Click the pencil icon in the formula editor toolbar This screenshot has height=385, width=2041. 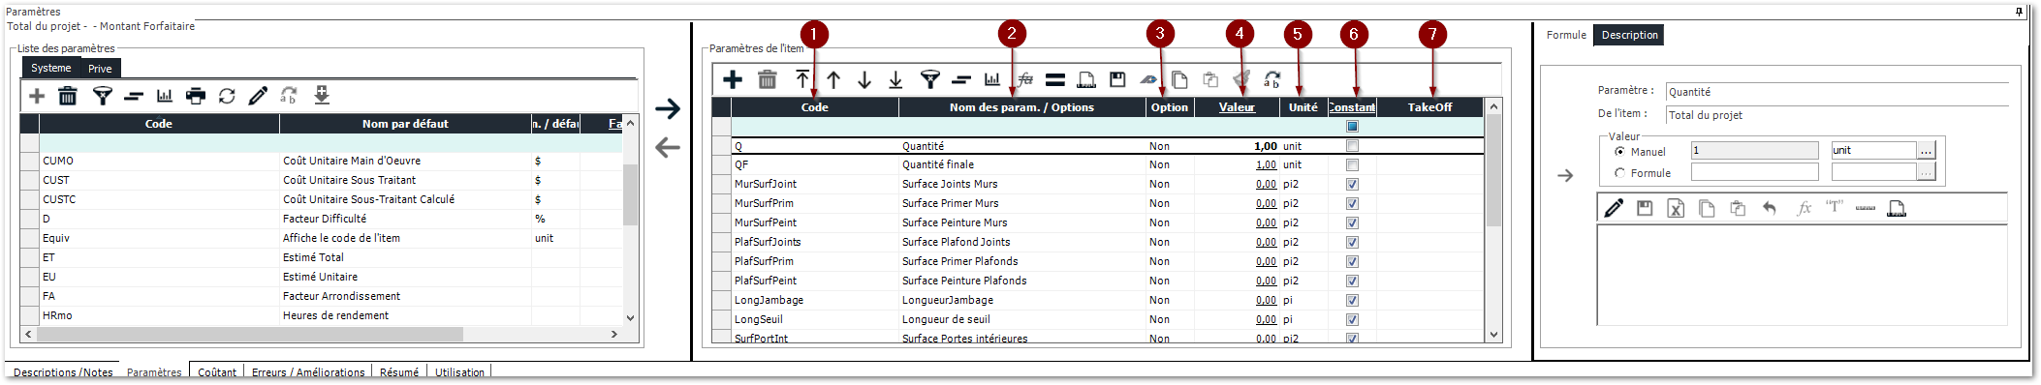[x=1614, y=208]
